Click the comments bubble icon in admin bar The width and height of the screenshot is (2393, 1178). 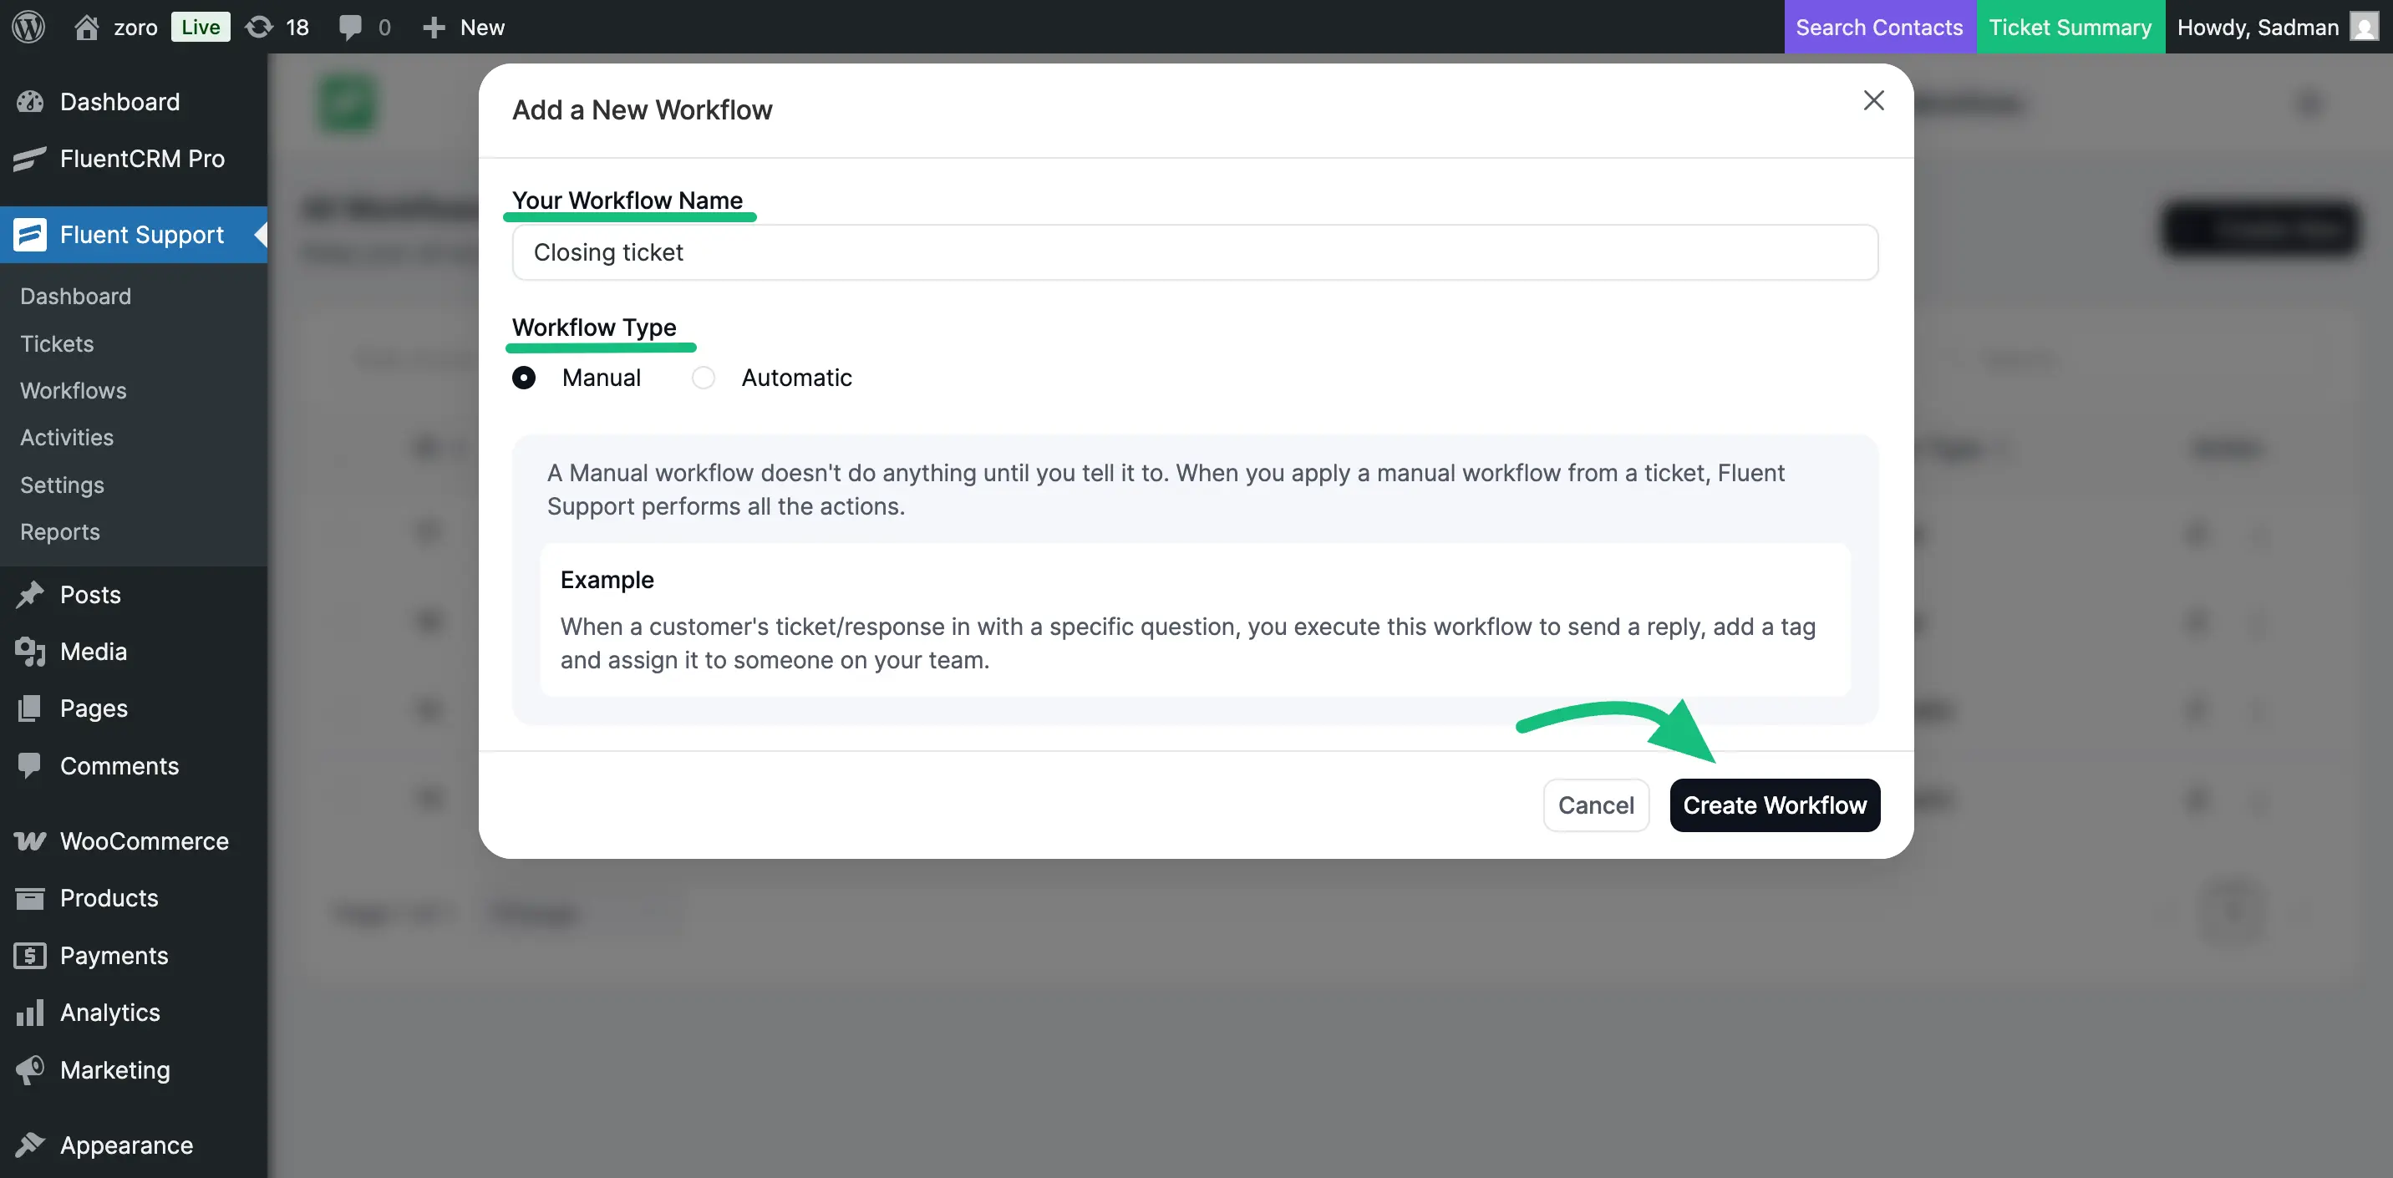[x=351, y=27]
